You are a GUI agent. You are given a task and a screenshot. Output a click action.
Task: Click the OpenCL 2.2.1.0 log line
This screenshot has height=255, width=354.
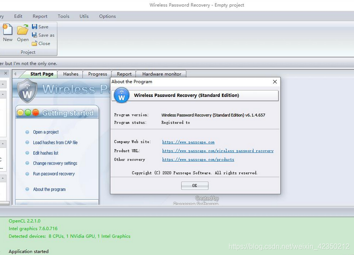click(24, 221)
